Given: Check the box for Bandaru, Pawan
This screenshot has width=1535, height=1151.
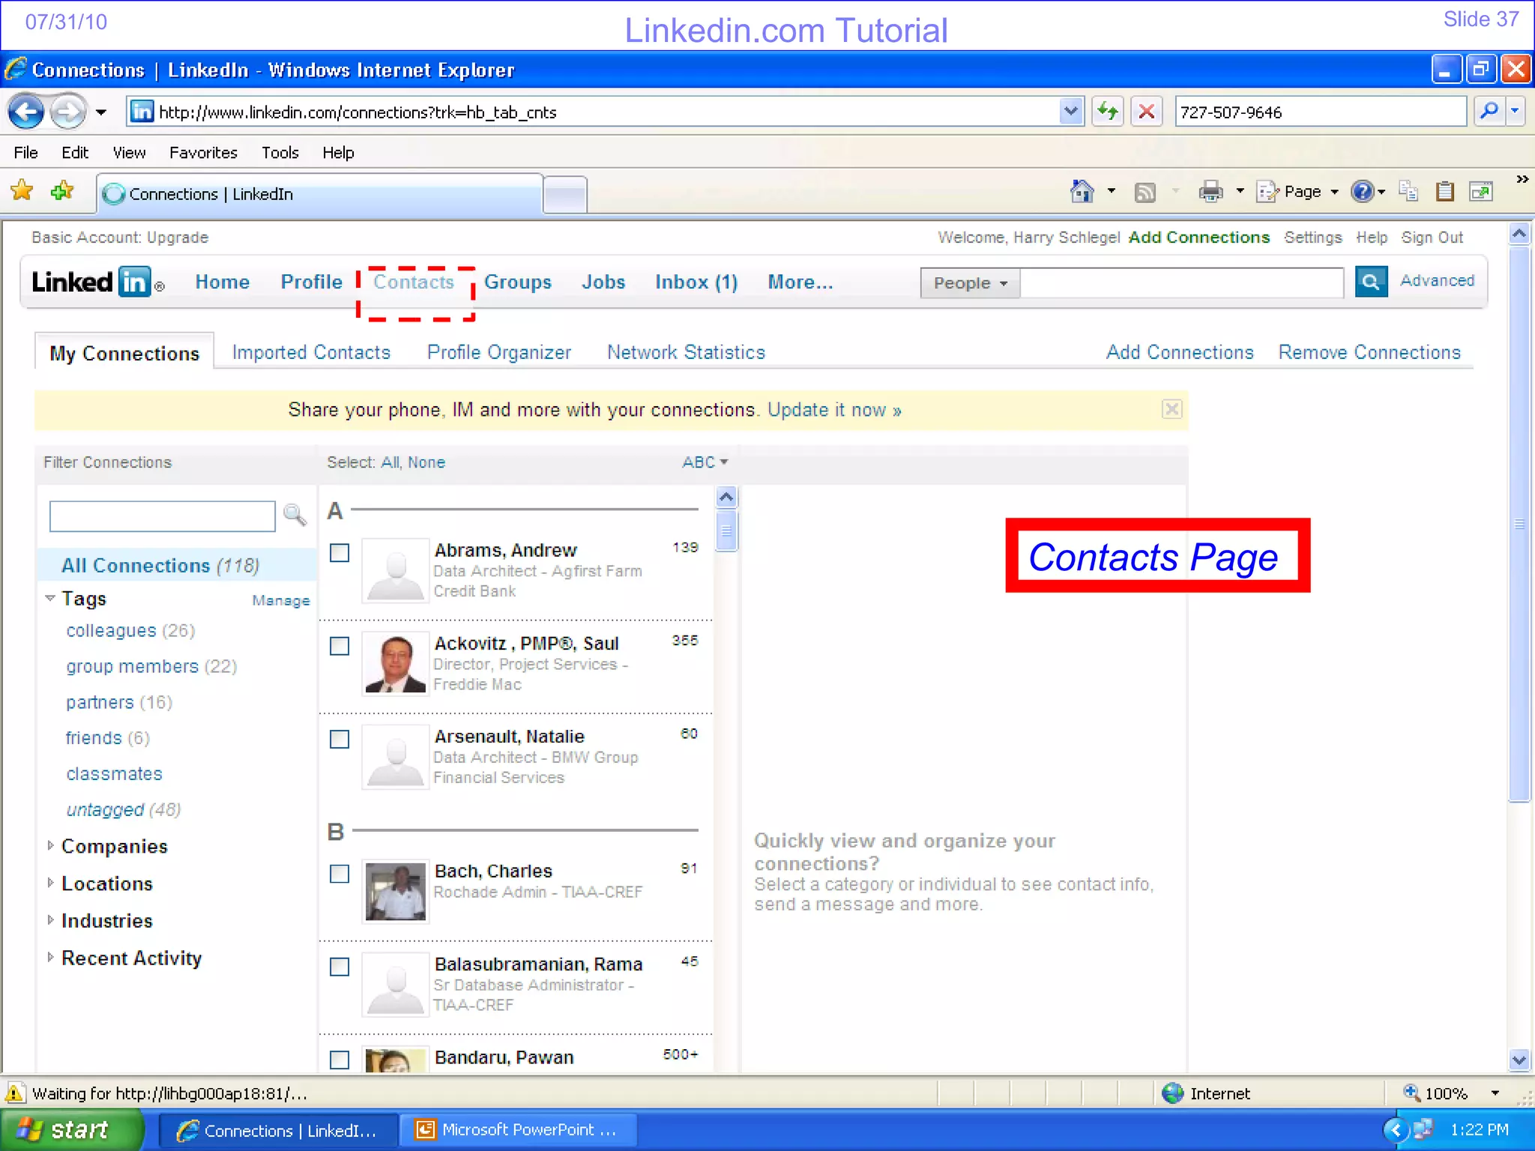Looking at the screenshot, I should 340,1060.
